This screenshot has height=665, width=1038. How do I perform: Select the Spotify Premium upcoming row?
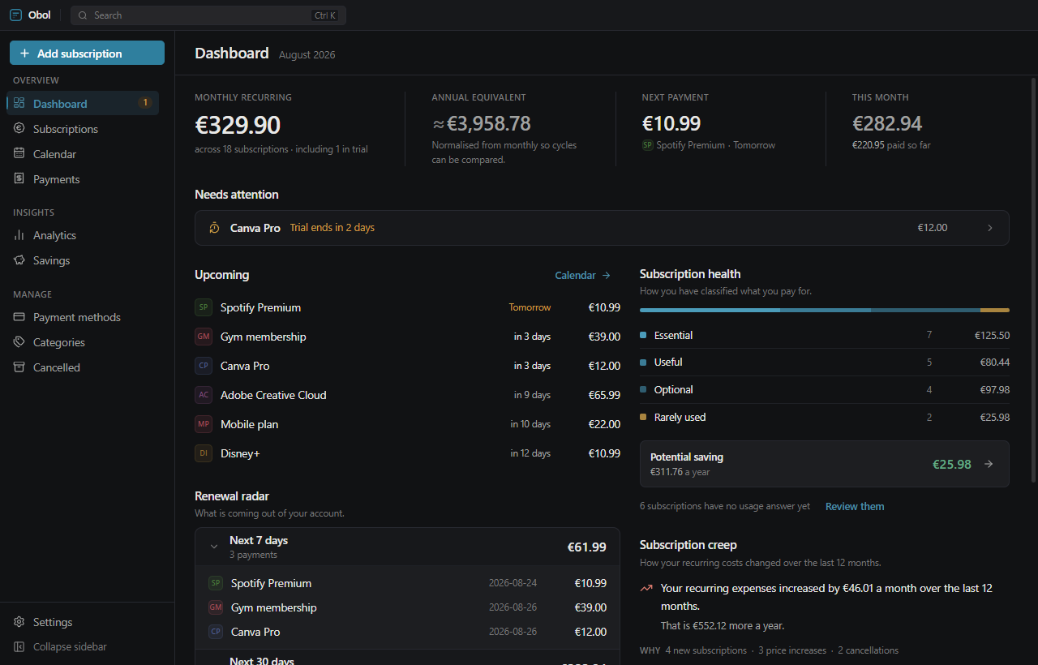point(407,307)
